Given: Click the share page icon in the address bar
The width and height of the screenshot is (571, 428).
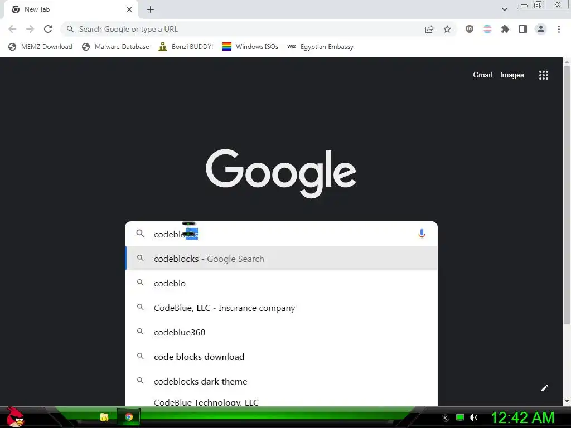Looking at the screenshot, I should [x=429, y=29].
